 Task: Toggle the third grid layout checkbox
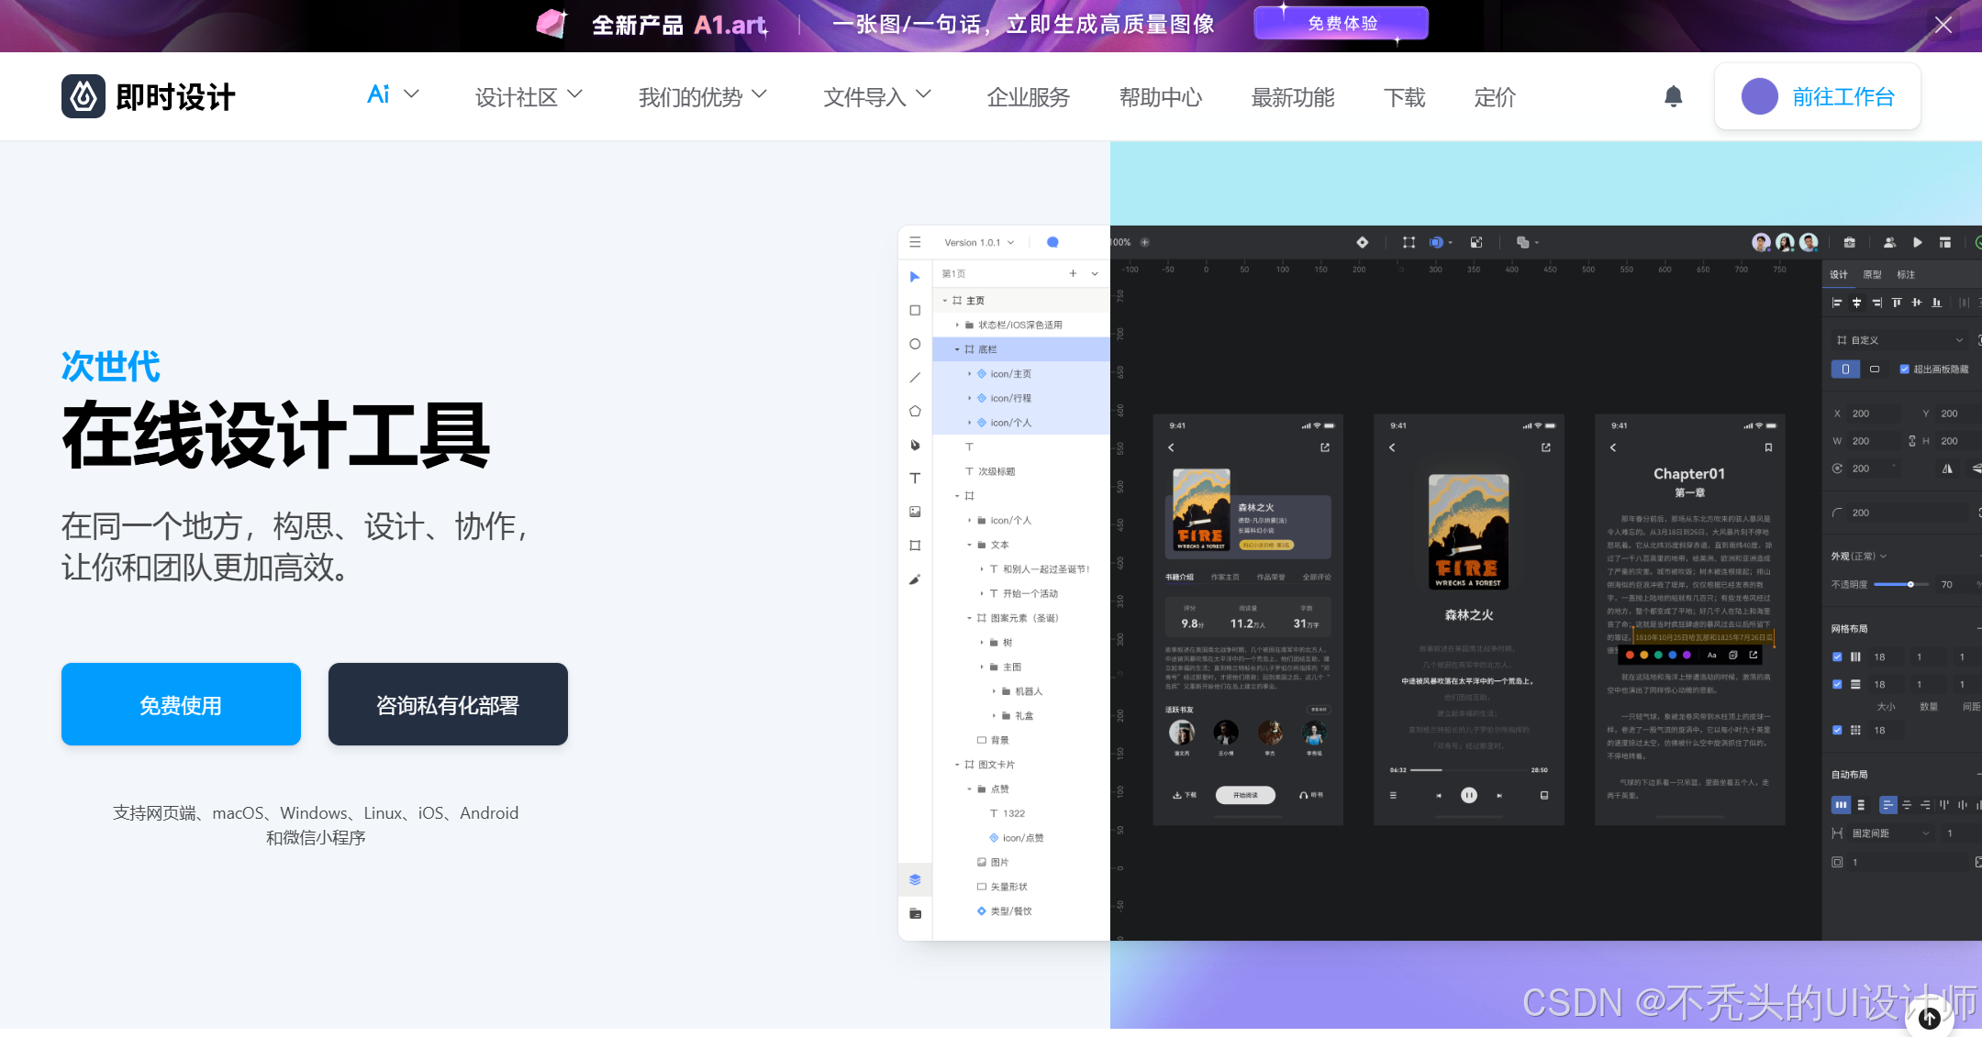(x=1837, y=730)
